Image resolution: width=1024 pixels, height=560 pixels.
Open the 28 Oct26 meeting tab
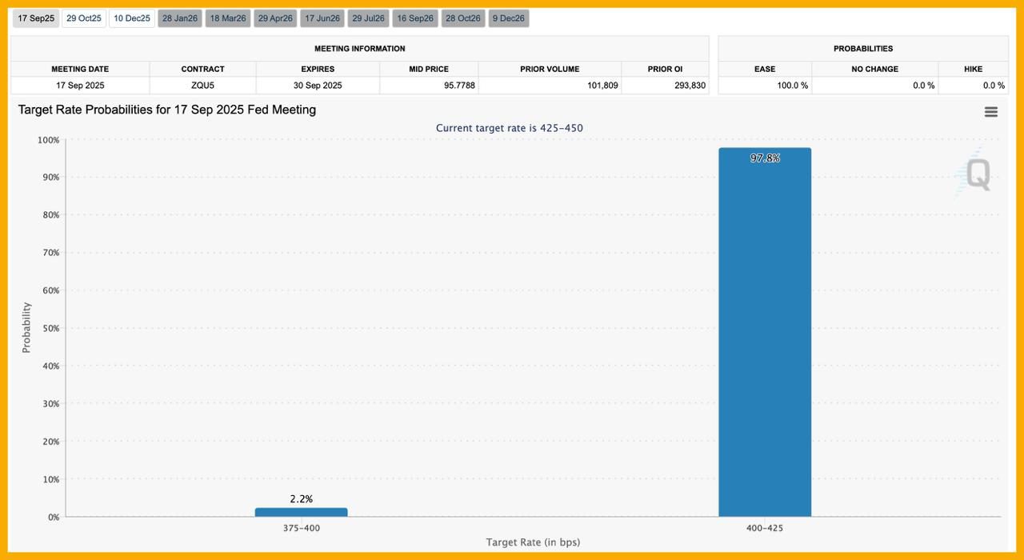coord(463,18)
